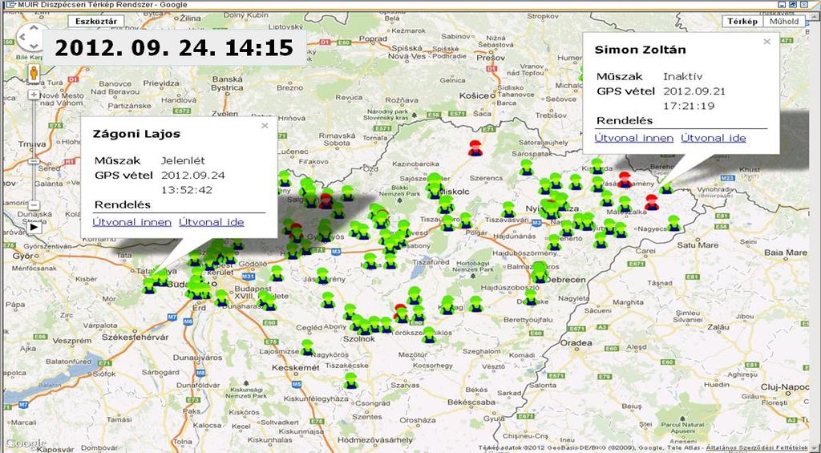Screen dimensions: 821x453
Task: Select green worker marker near Gödöllő
Action: tap(277, 273)
